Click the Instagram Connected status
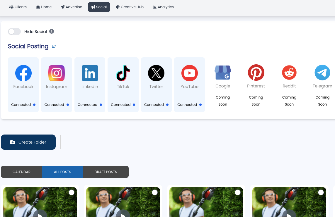 point(57,105)
